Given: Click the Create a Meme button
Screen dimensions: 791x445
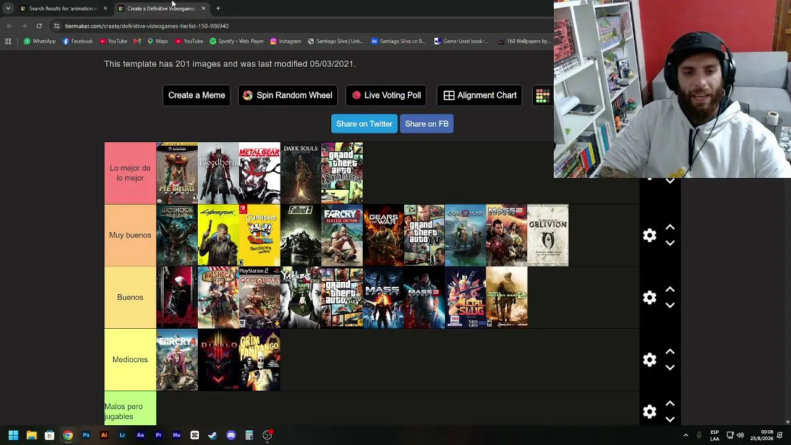Looking at the screenshot, I should pos(197,95).
